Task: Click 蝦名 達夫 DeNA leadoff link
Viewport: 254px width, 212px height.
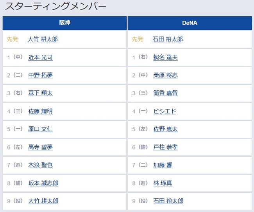Action: (x=165, y=57)
